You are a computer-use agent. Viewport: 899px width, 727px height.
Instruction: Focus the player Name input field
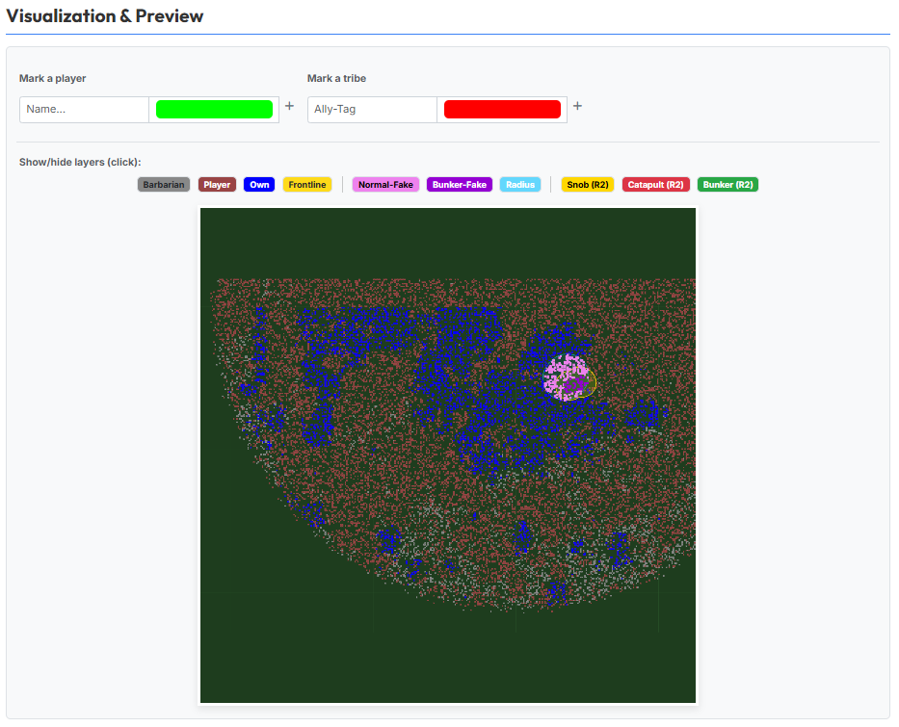[x=84, y=110]
